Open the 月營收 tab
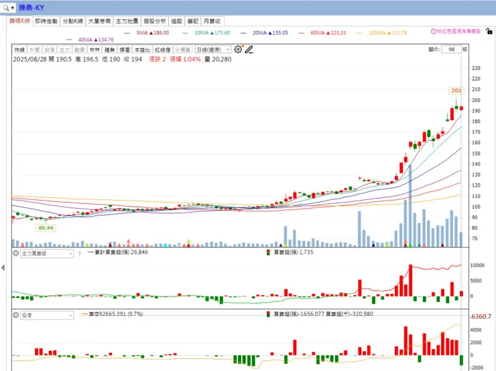 (x=212, y=21)
